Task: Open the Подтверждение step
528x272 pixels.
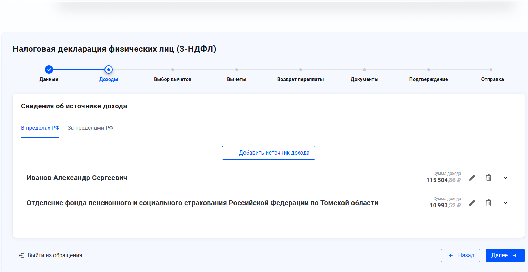Action: click(428, 70)
